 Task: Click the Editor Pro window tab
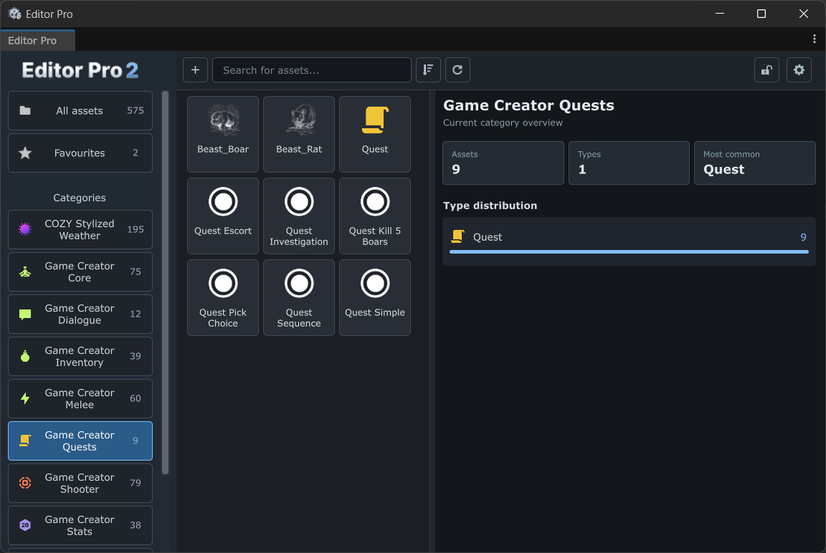coord(37,41)
